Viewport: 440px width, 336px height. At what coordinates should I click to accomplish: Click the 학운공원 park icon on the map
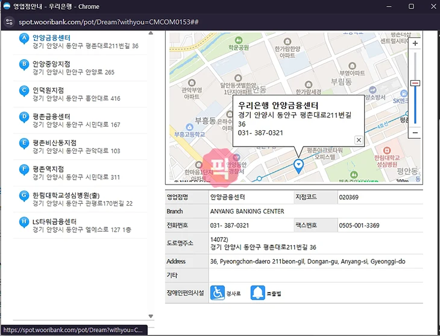pos(238,40)
